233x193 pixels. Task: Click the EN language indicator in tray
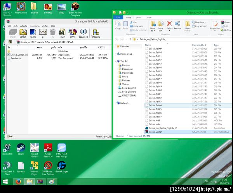pyautogui.click(x=206, y=181)
